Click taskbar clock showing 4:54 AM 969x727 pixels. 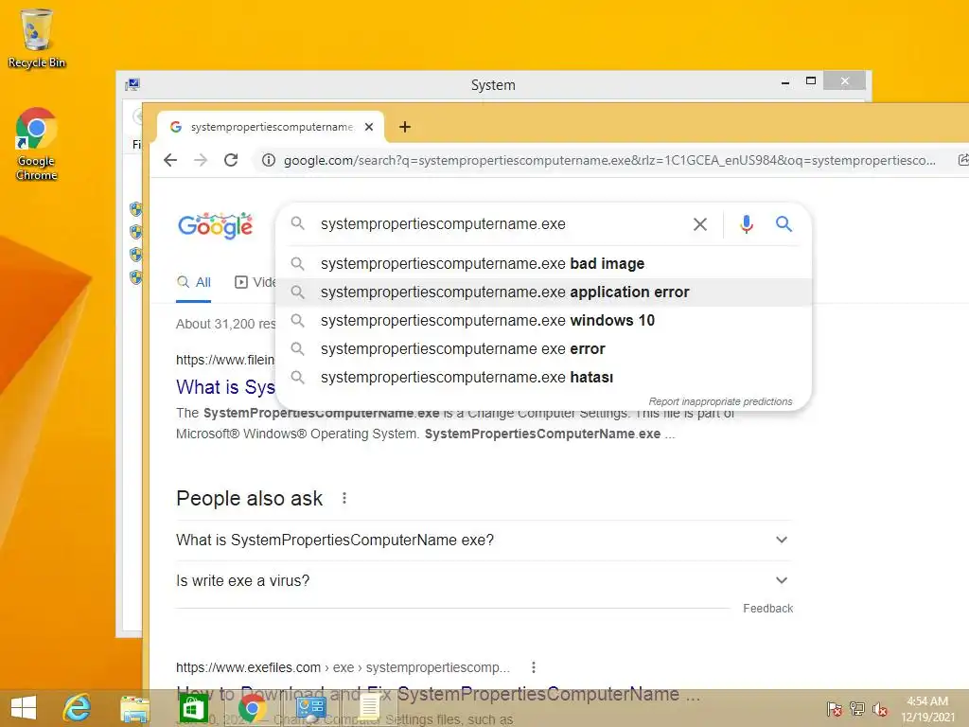927,709
